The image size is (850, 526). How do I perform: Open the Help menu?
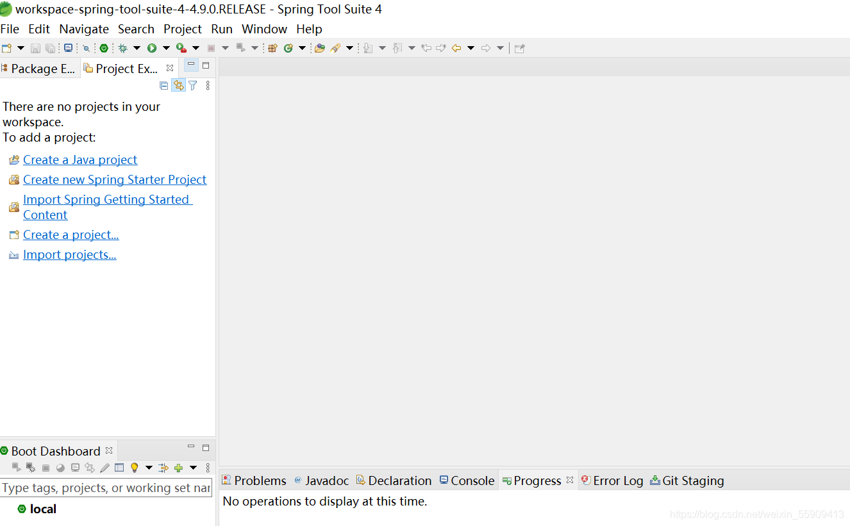pyautogui.click(x=309, y=29)
